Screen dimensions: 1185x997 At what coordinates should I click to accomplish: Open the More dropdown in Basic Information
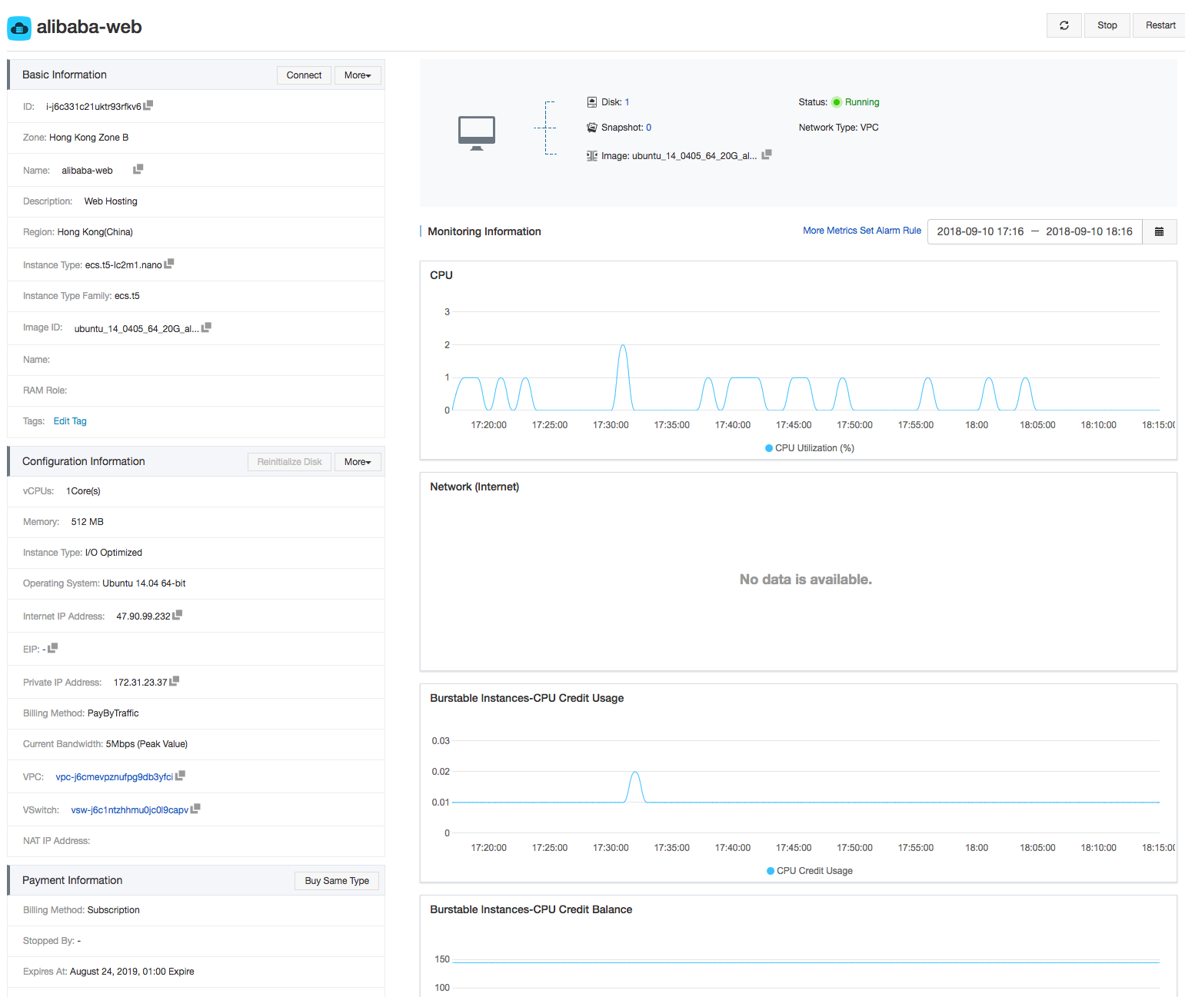(358, 75)
